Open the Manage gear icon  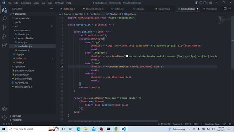pos(4,117)
